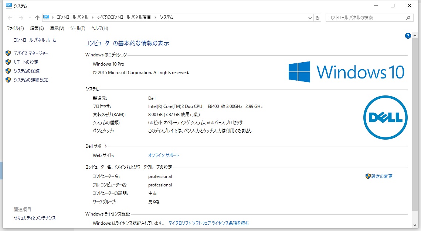Click the Back navigation arrow
Screen dimensions: 421x231
(x=10, y=18)
